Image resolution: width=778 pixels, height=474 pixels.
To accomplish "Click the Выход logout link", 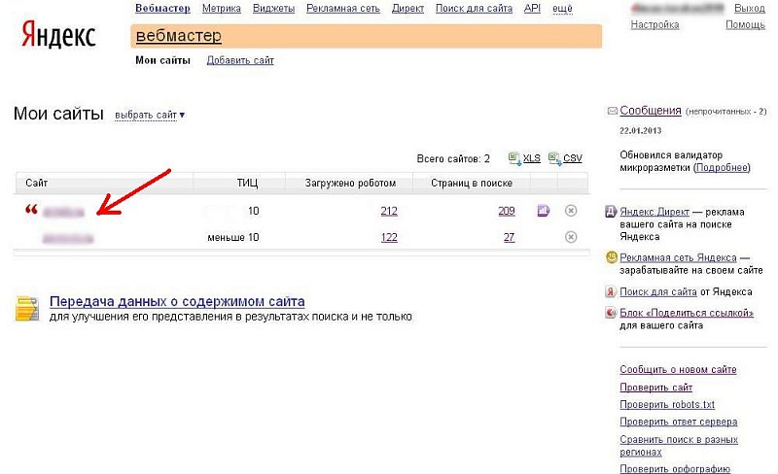I will 749,9.
